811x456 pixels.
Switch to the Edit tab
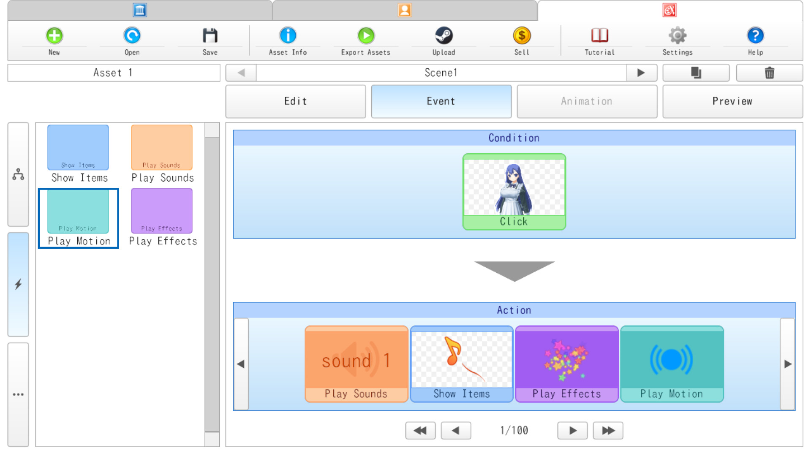click(x=295, y=101)
